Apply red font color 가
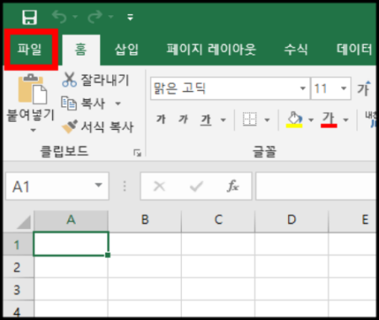This screenshot has height=320, width=379. (328, 120)
